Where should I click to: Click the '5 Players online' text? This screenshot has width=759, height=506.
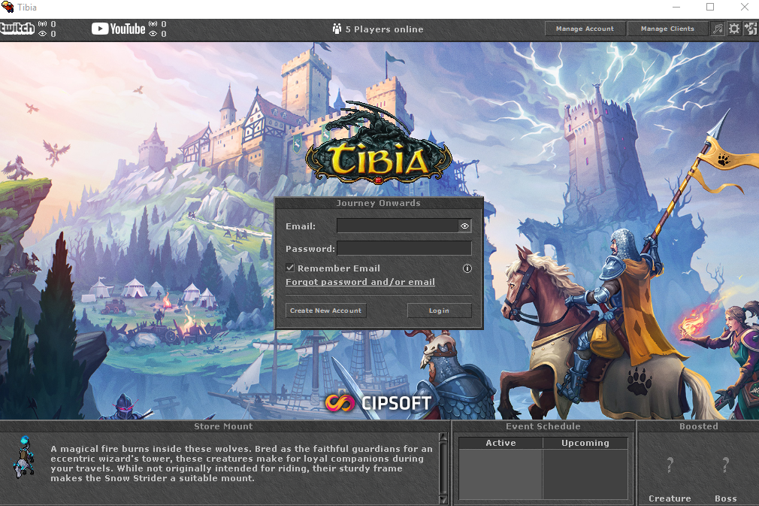click(x=384, y=29)
